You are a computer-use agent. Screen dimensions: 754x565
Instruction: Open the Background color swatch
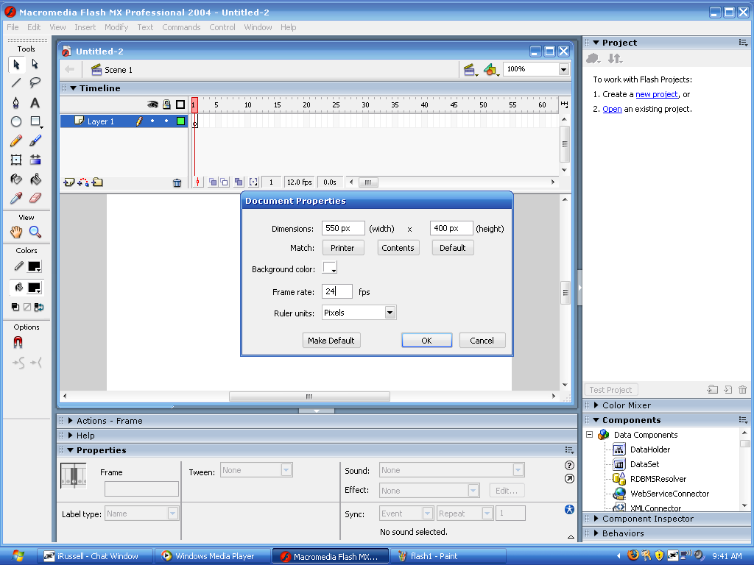(330, 267)
